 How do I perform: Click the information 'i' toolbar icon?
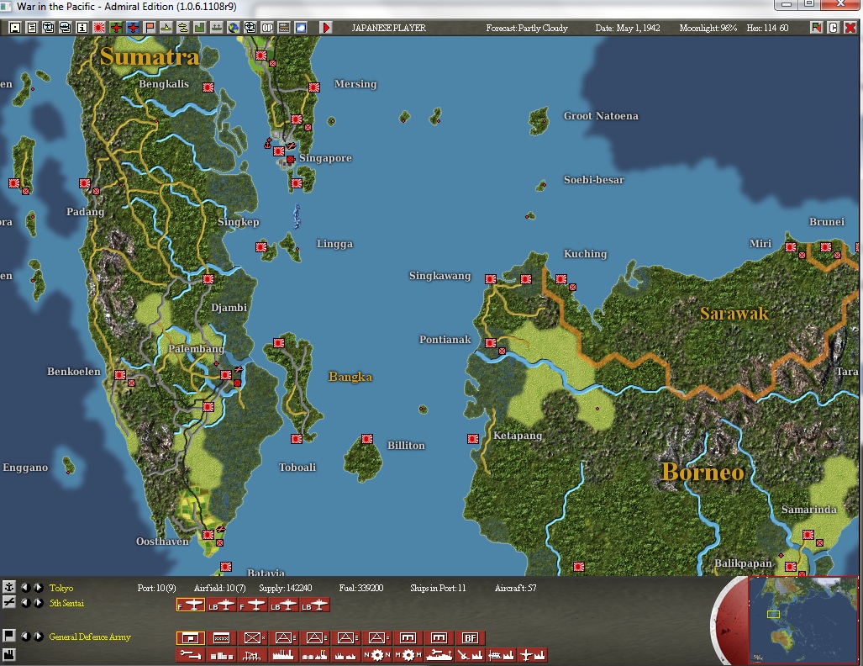[x=82, y=28]
